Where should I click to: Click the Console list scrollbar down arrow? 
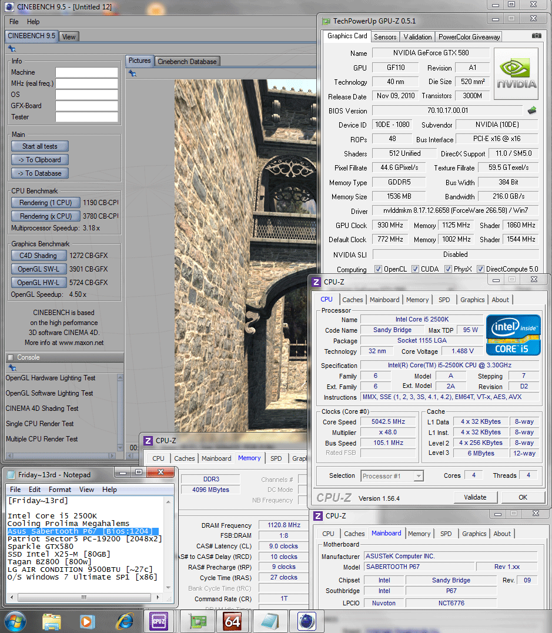click(120, 448)
